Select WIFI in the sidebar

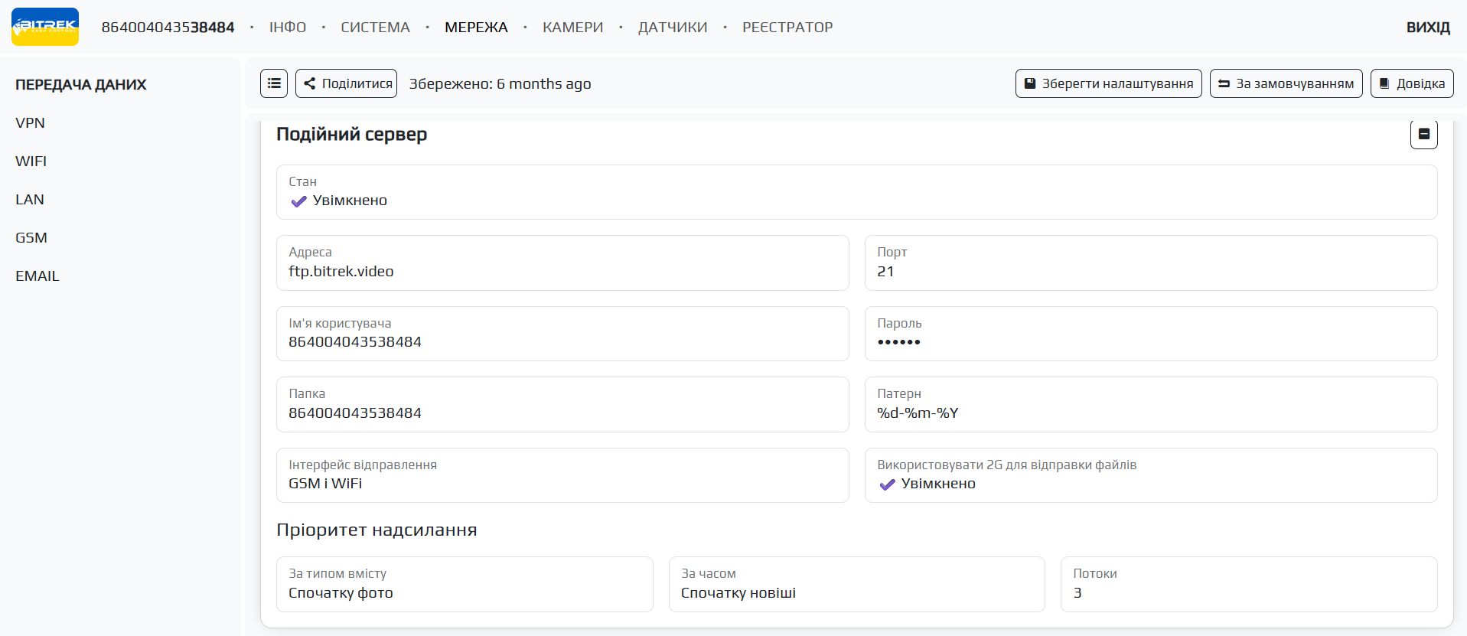31,161
